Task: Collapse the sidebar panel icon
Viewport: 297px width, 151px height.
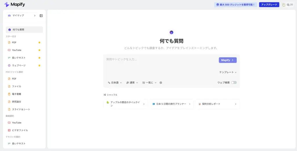Action: [41, 16]
